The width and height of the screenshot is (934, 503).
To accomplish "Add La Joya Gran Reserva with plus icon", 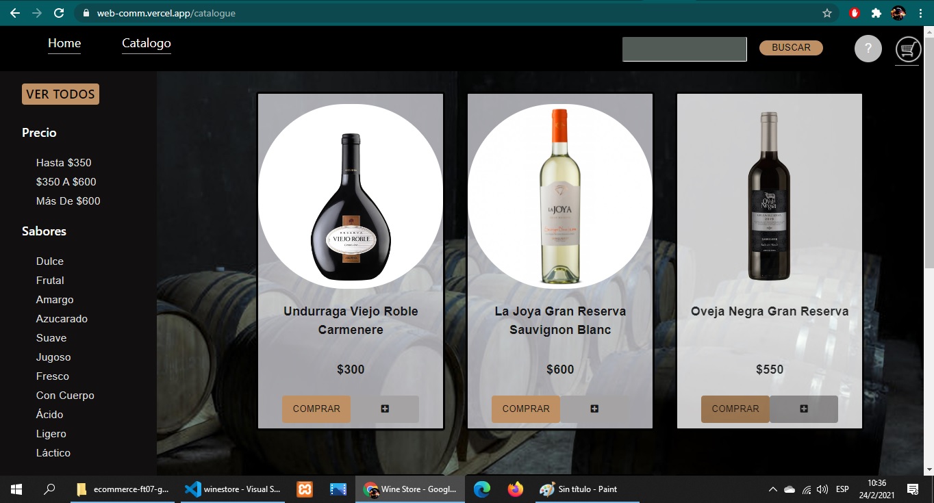I will [593, 408].
